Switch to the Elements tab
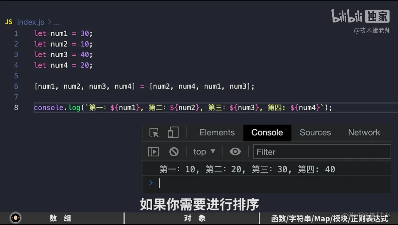 [x=217, y=133]
